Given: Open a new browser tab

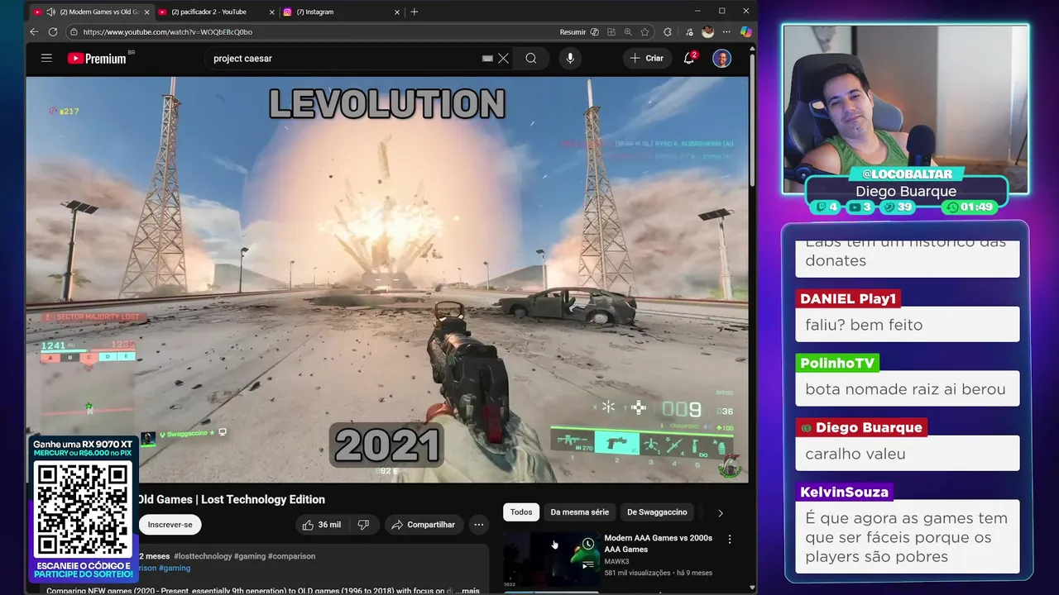Looking at the screenshot, I should pyautogui.click(x=414, y=12).
